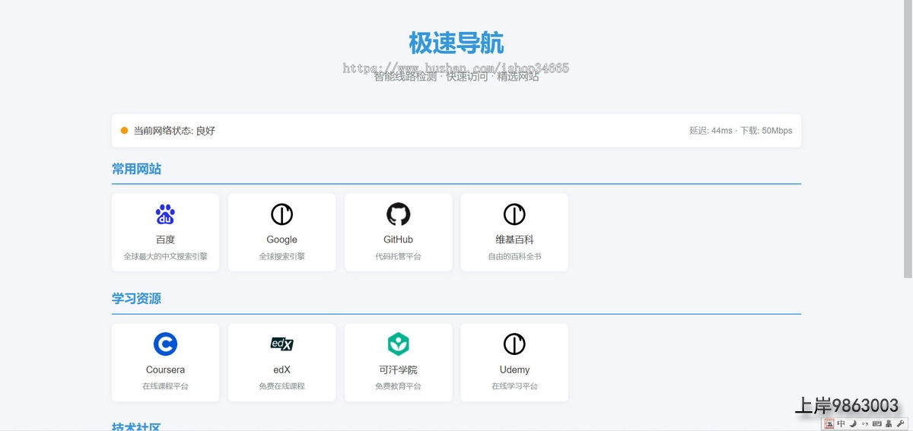Open the 百度 site link
The image size is (913, 431).
point(165,239)
